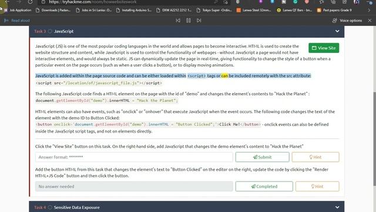Open the Hint beside Submit
This screenshot has height=212, width=376.
click(x=315, y=157)
